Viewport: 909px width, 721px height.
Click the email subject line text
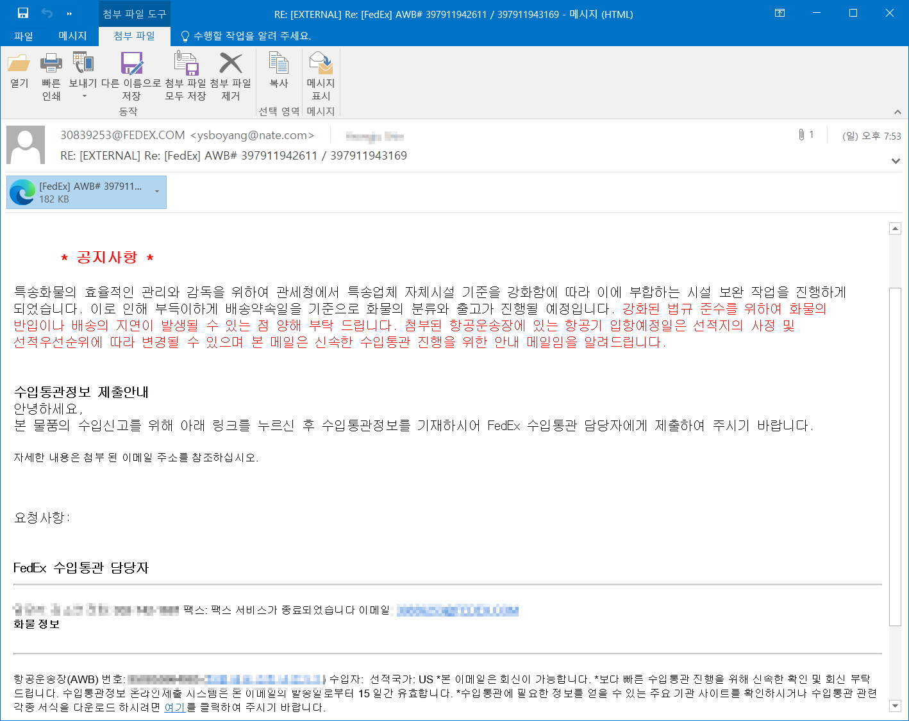[x=233, y=156]
